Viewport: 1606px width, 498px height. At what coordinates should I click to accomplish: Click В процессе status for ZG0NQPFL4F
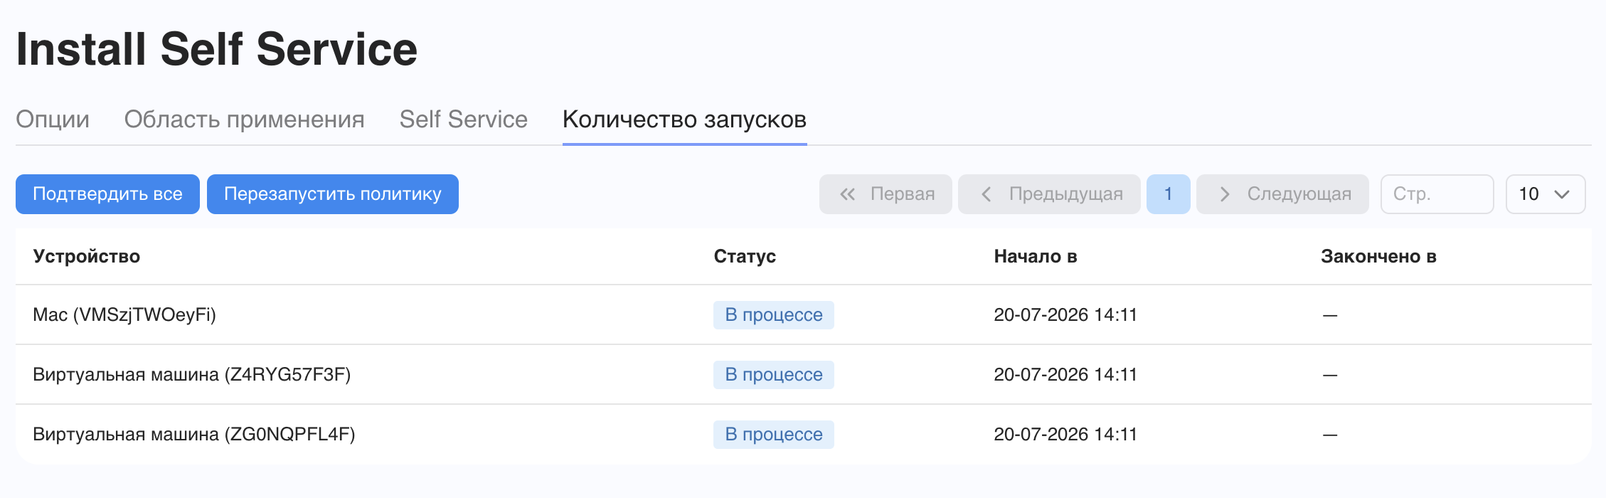(x=774, y=434)
